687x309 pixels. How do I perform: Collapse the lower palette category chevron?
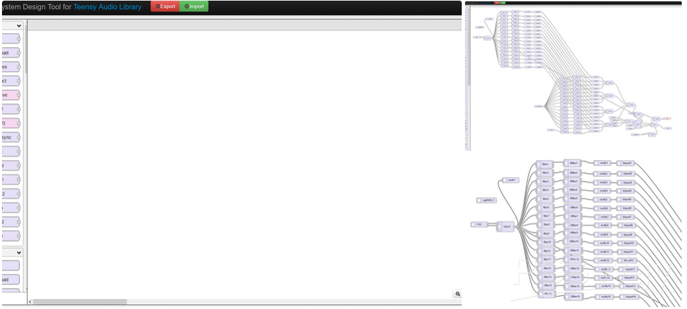click(19, 252)
